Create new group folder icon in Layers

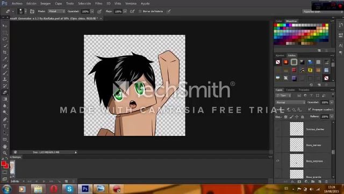click(x=313, y=182)
